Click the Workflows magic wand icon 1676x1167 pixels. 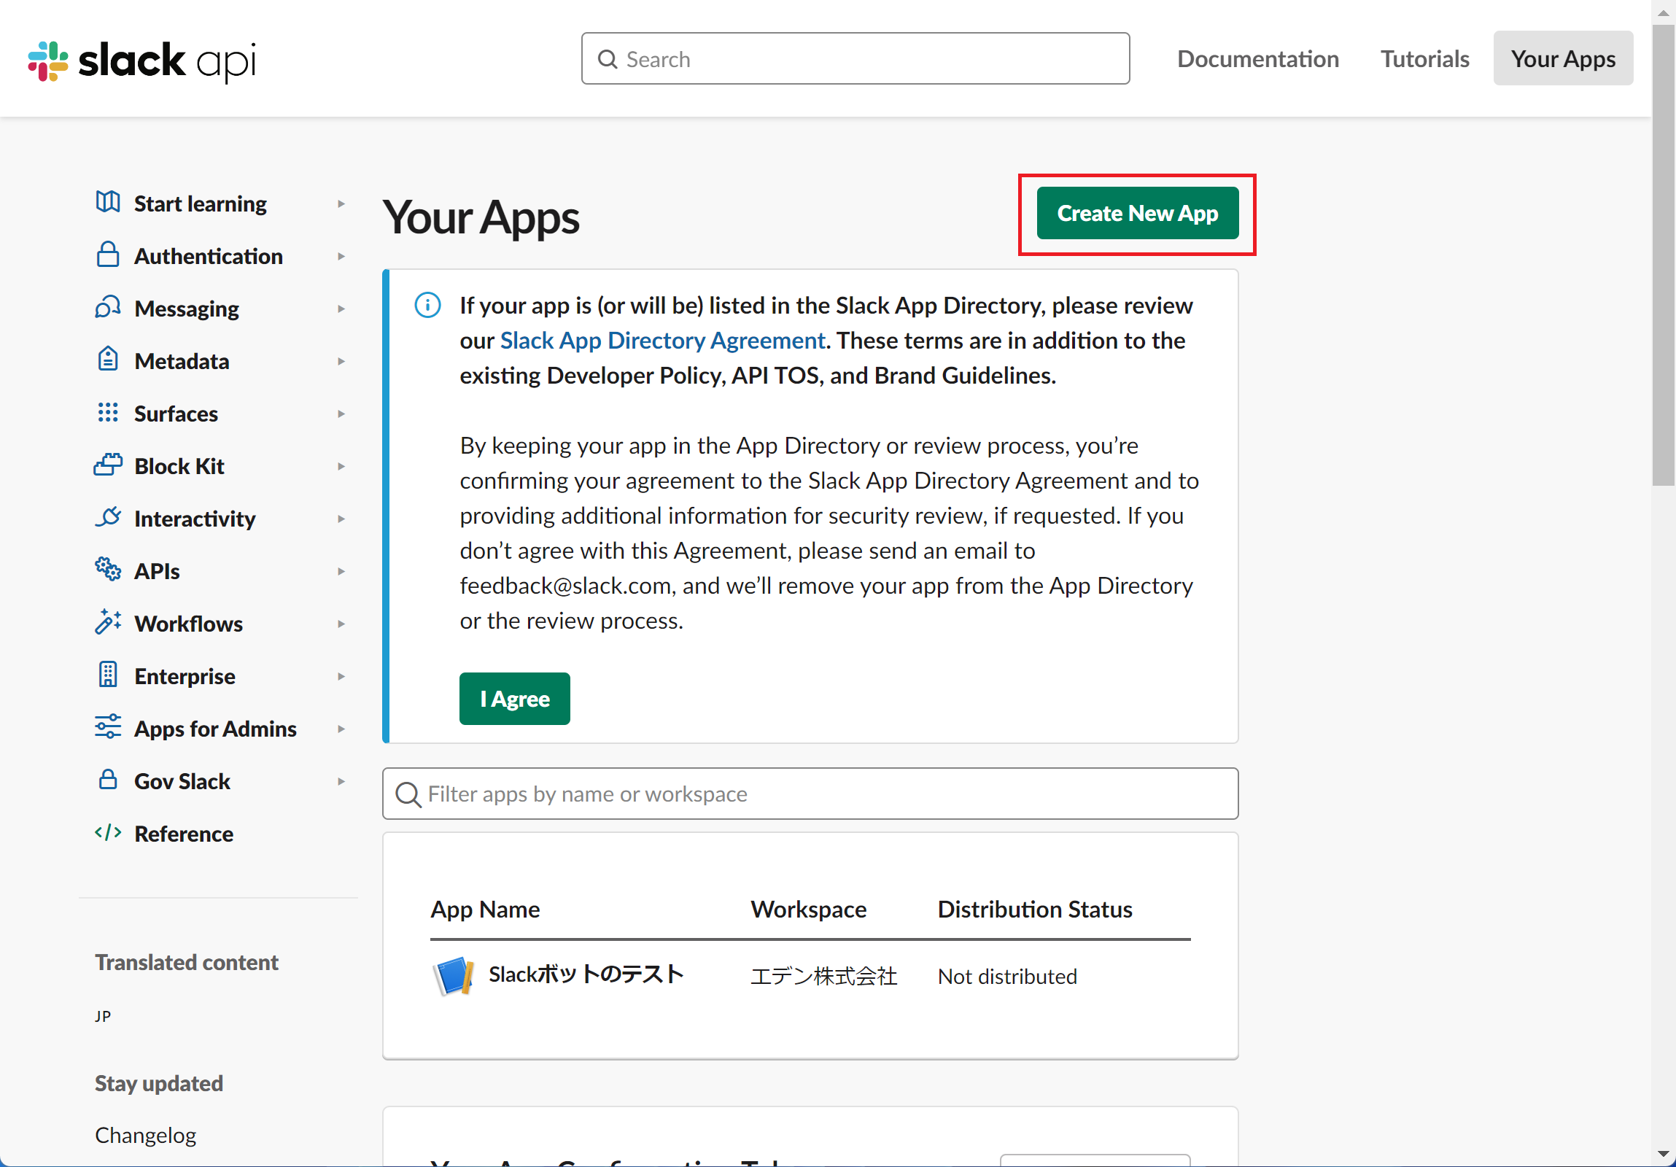[x=108, y=622]
